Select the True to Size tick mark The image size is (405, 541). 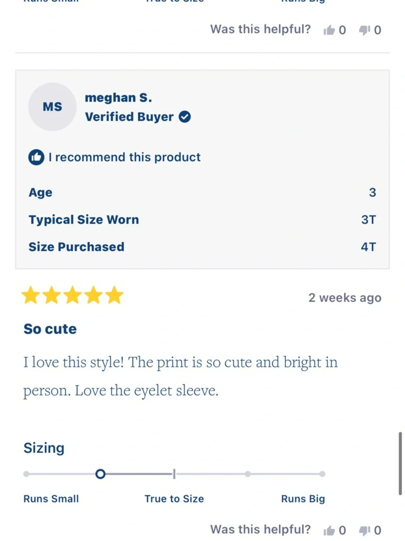(174, 474)
